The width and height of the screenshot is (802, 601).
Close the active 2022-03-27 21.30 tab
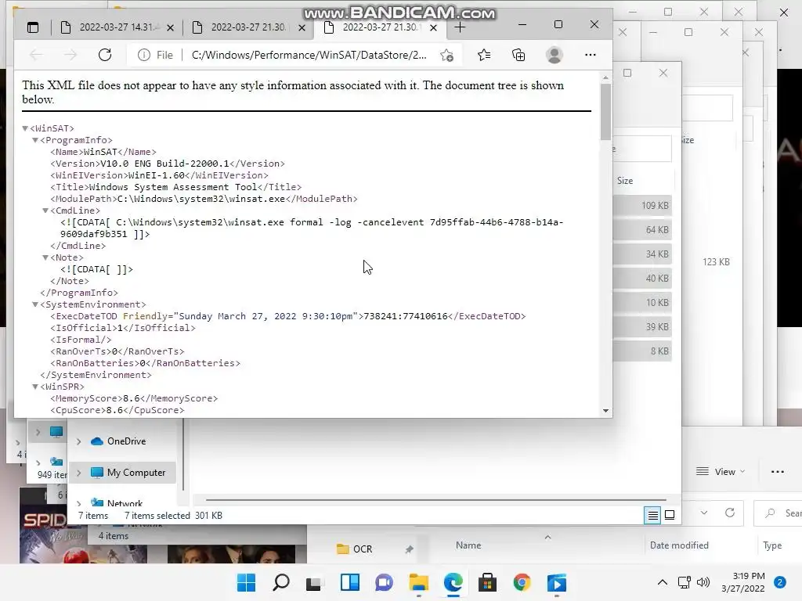click(433, 27)
